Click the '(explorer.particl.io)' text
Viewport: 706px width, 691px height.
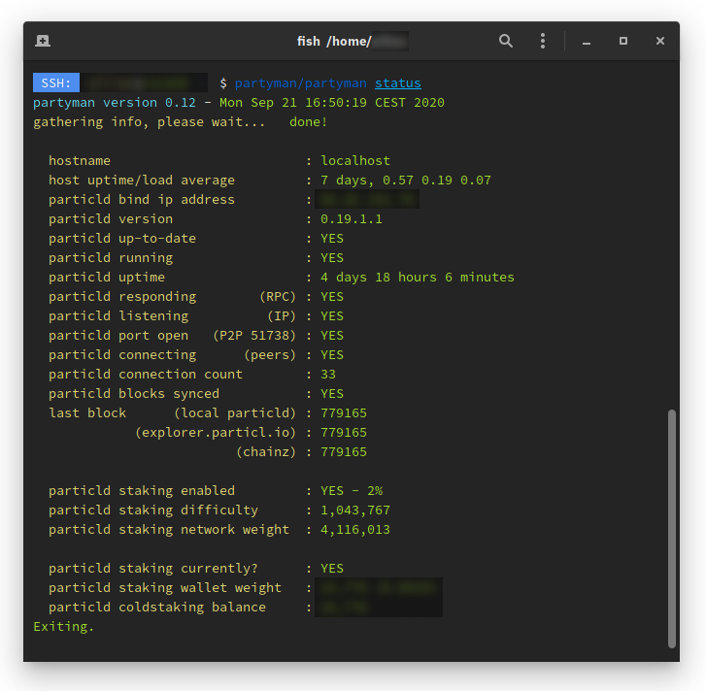click(x=216, y=433)
